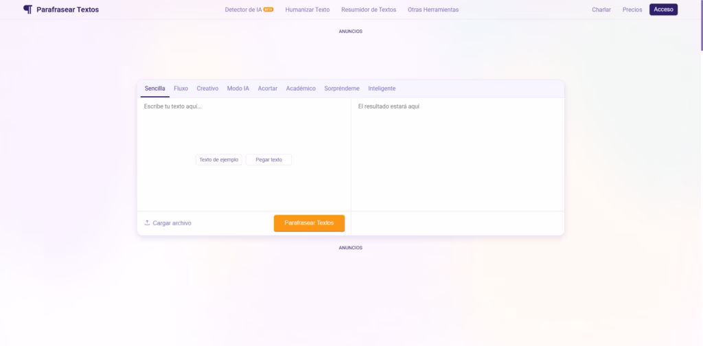Click the Pegar texto button
This screenshot has width=703, height=346.
tap(268, 159)
